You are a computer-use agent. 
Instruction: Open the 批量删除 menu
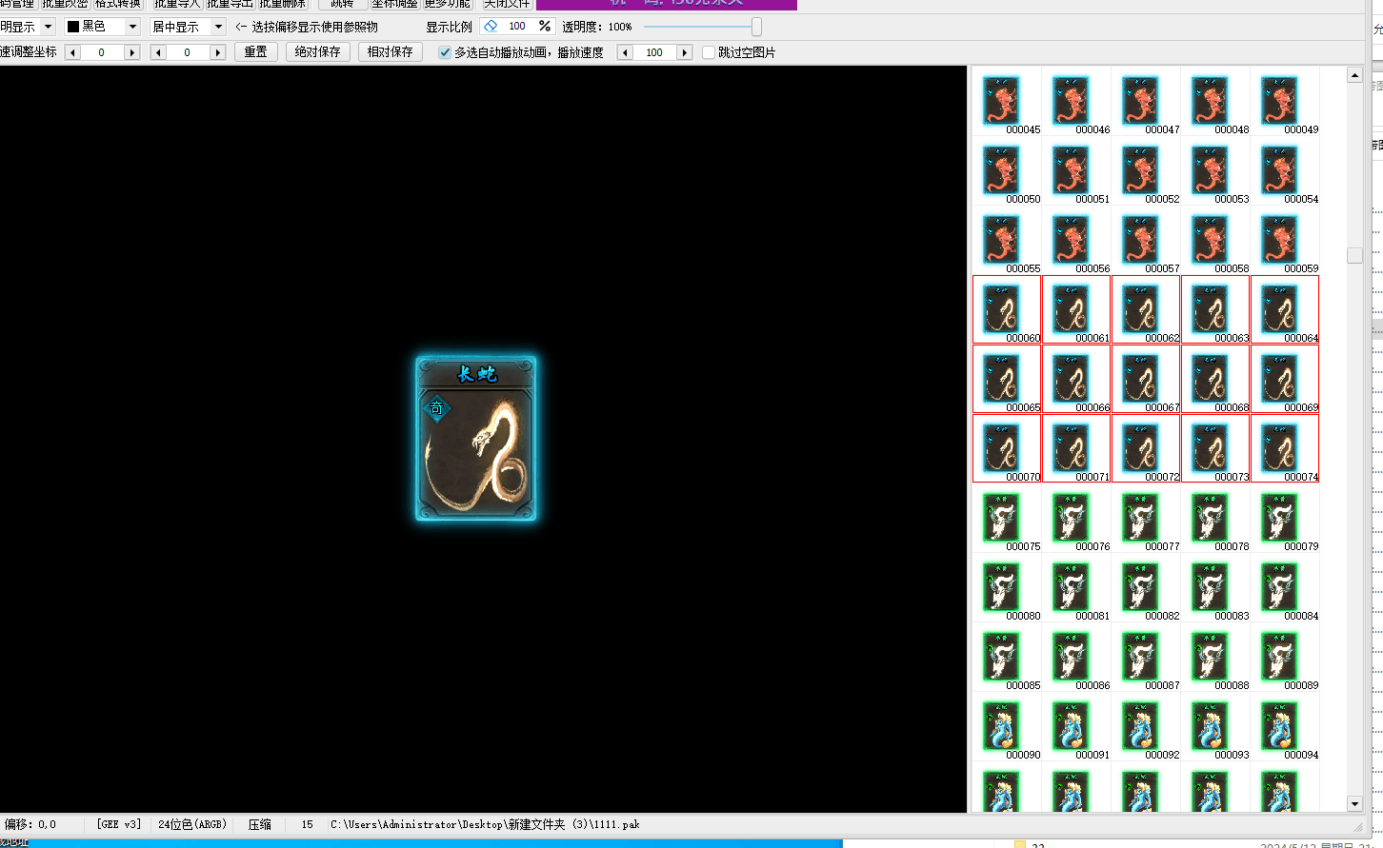pyautogui.click(x=282, y=4)
